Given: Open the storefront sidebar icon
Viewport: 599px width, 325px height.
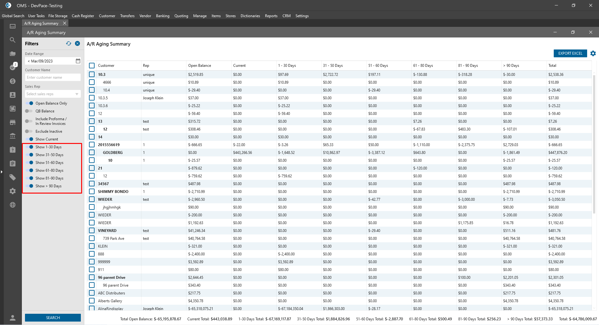Looking at the screenshot, I should 12,122.
